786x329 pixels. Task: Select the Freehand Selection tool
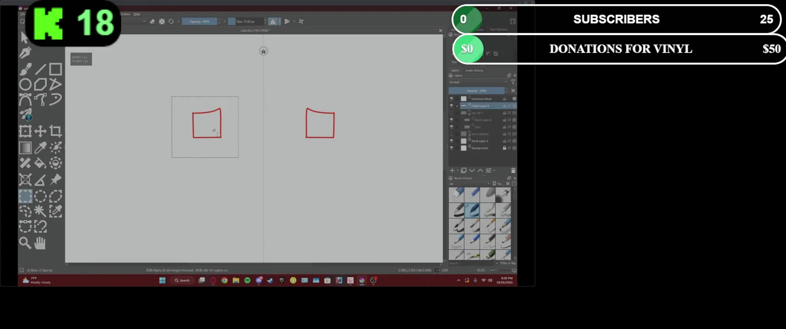[25, 211]
